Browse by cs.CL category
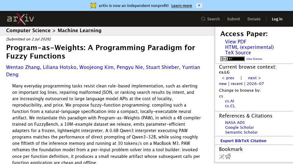293x164 pixels. [x=230, y=106]
